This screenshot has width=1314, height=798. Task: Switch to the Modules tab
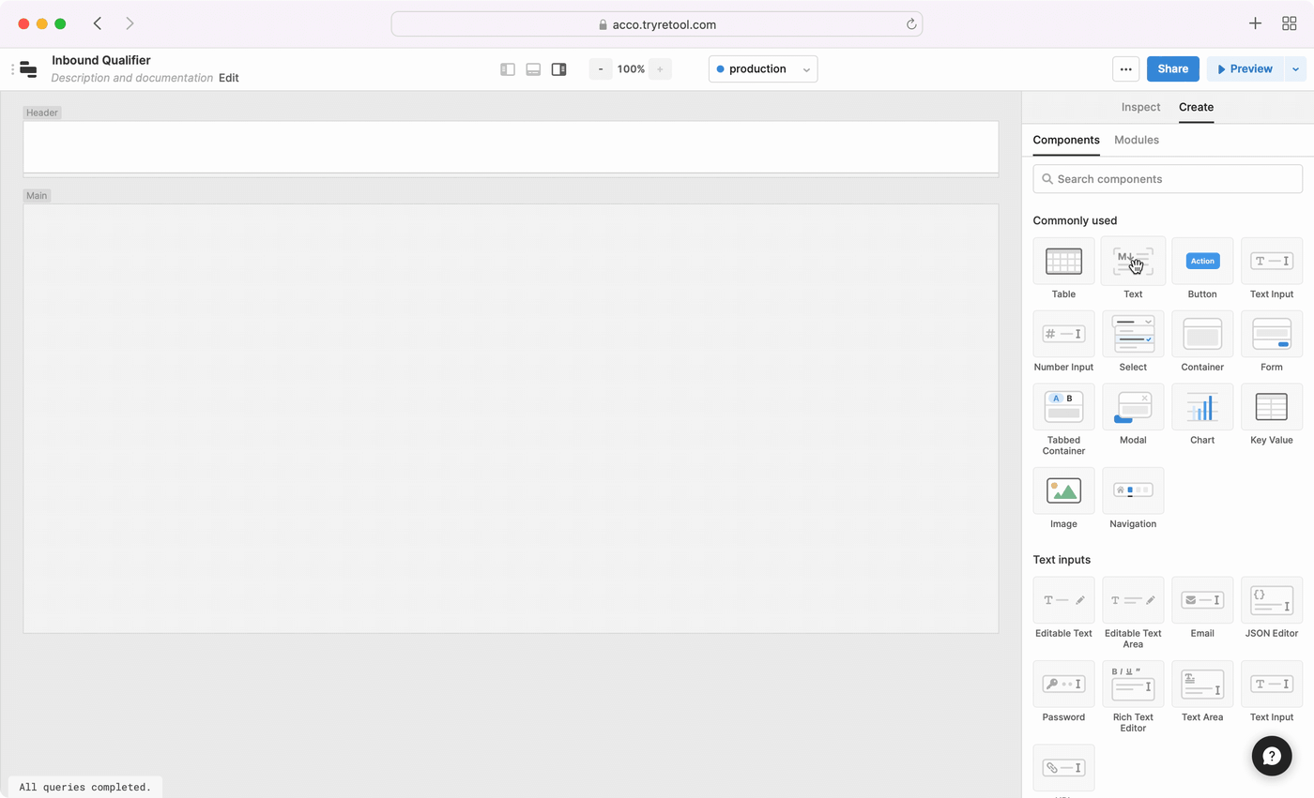pos(1136,140)
